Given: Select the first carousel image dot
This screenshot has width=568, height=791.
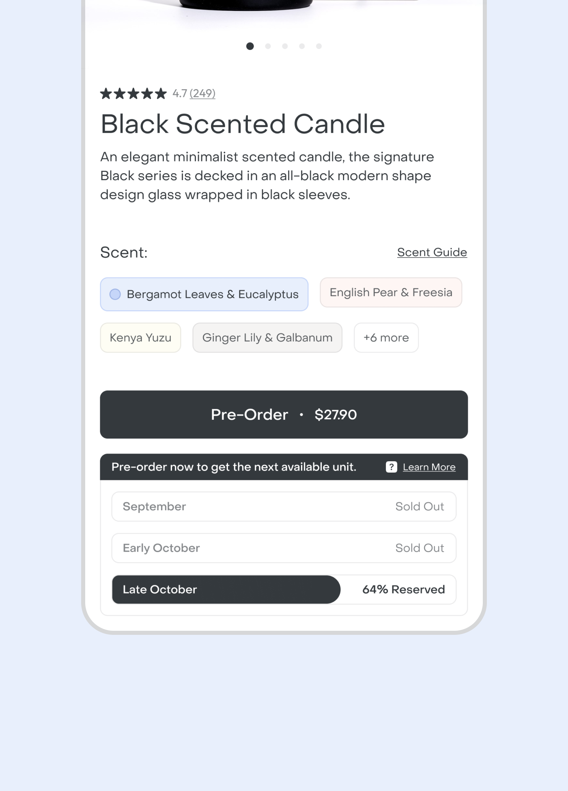Looking at the screenshot, I should tap(250, 46).
